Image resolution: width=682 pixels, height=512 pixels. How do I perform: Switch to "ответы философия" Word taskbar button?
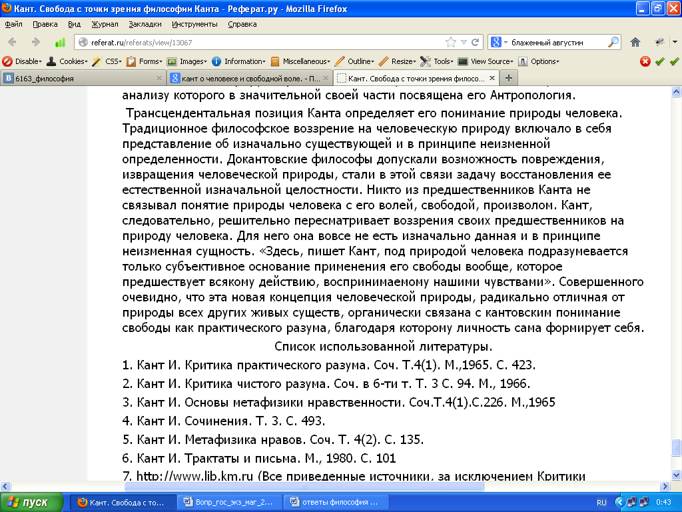coord(336,502)
